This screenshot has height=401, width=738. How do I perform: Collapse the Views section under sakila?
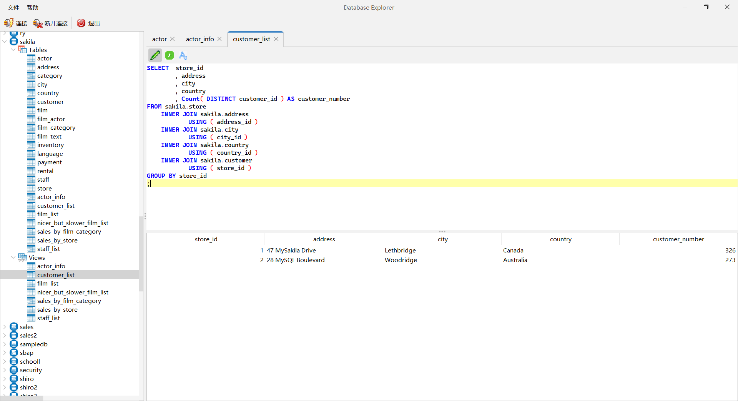pyautogui.click(x=13, y=257)
